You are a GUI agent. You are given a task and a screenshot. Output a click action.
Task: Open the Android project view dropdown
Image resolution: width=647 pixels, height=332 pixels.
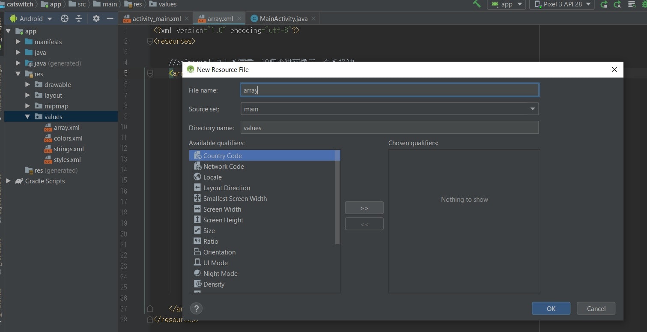[x=31, y=18]
